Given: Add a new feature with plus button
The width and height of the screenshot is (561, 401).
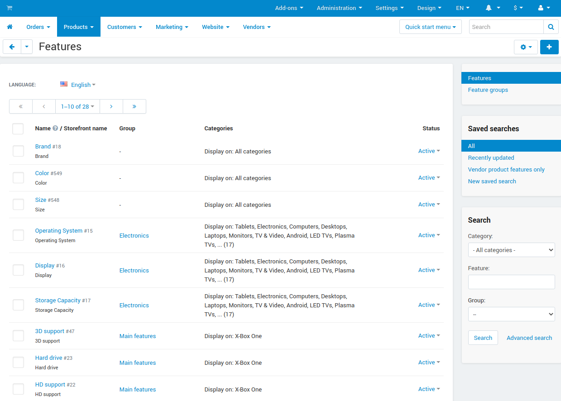Looking at the screenshot, I should (x=549, y=47).
